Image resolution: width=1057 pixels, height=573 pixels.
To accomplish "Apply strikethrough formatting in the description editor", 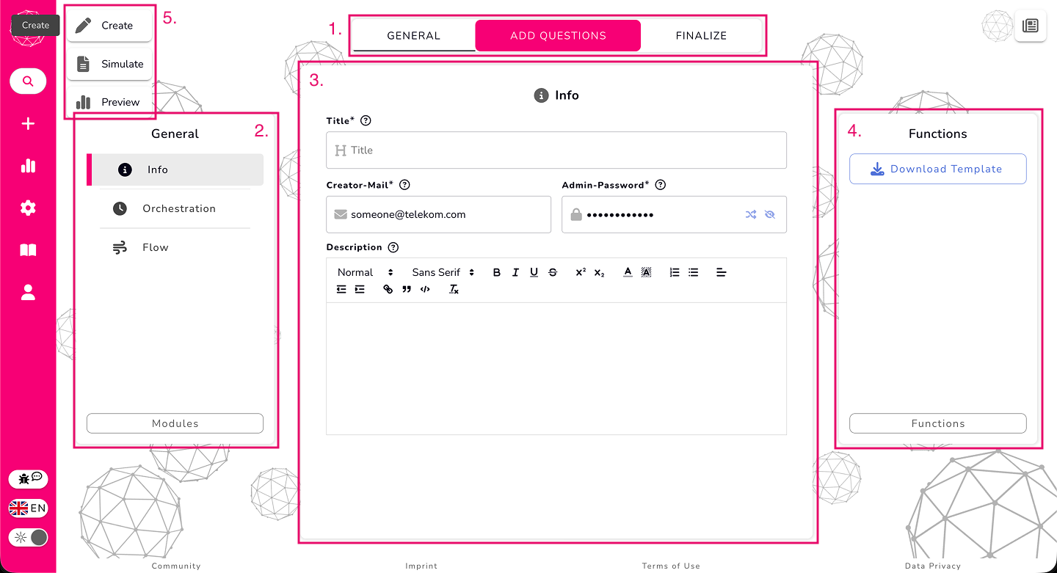I will click(x=553, y=271).
